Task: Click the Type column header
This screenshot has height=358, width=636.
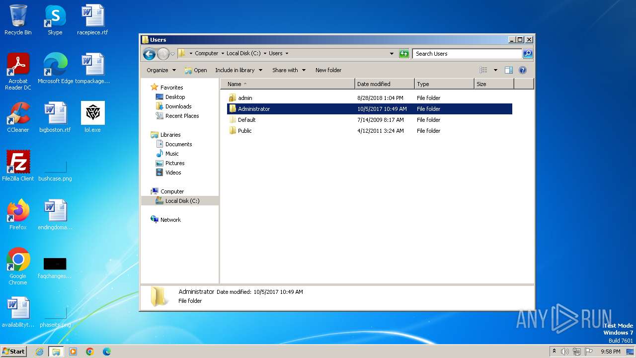Action: point(444,84)
